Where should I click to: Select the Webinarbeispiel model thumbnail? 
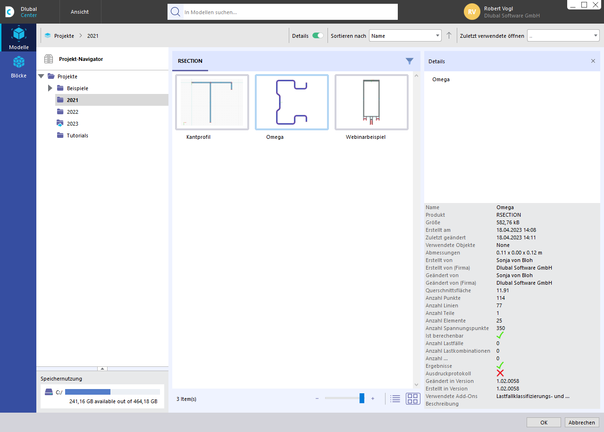pos(371,102)
